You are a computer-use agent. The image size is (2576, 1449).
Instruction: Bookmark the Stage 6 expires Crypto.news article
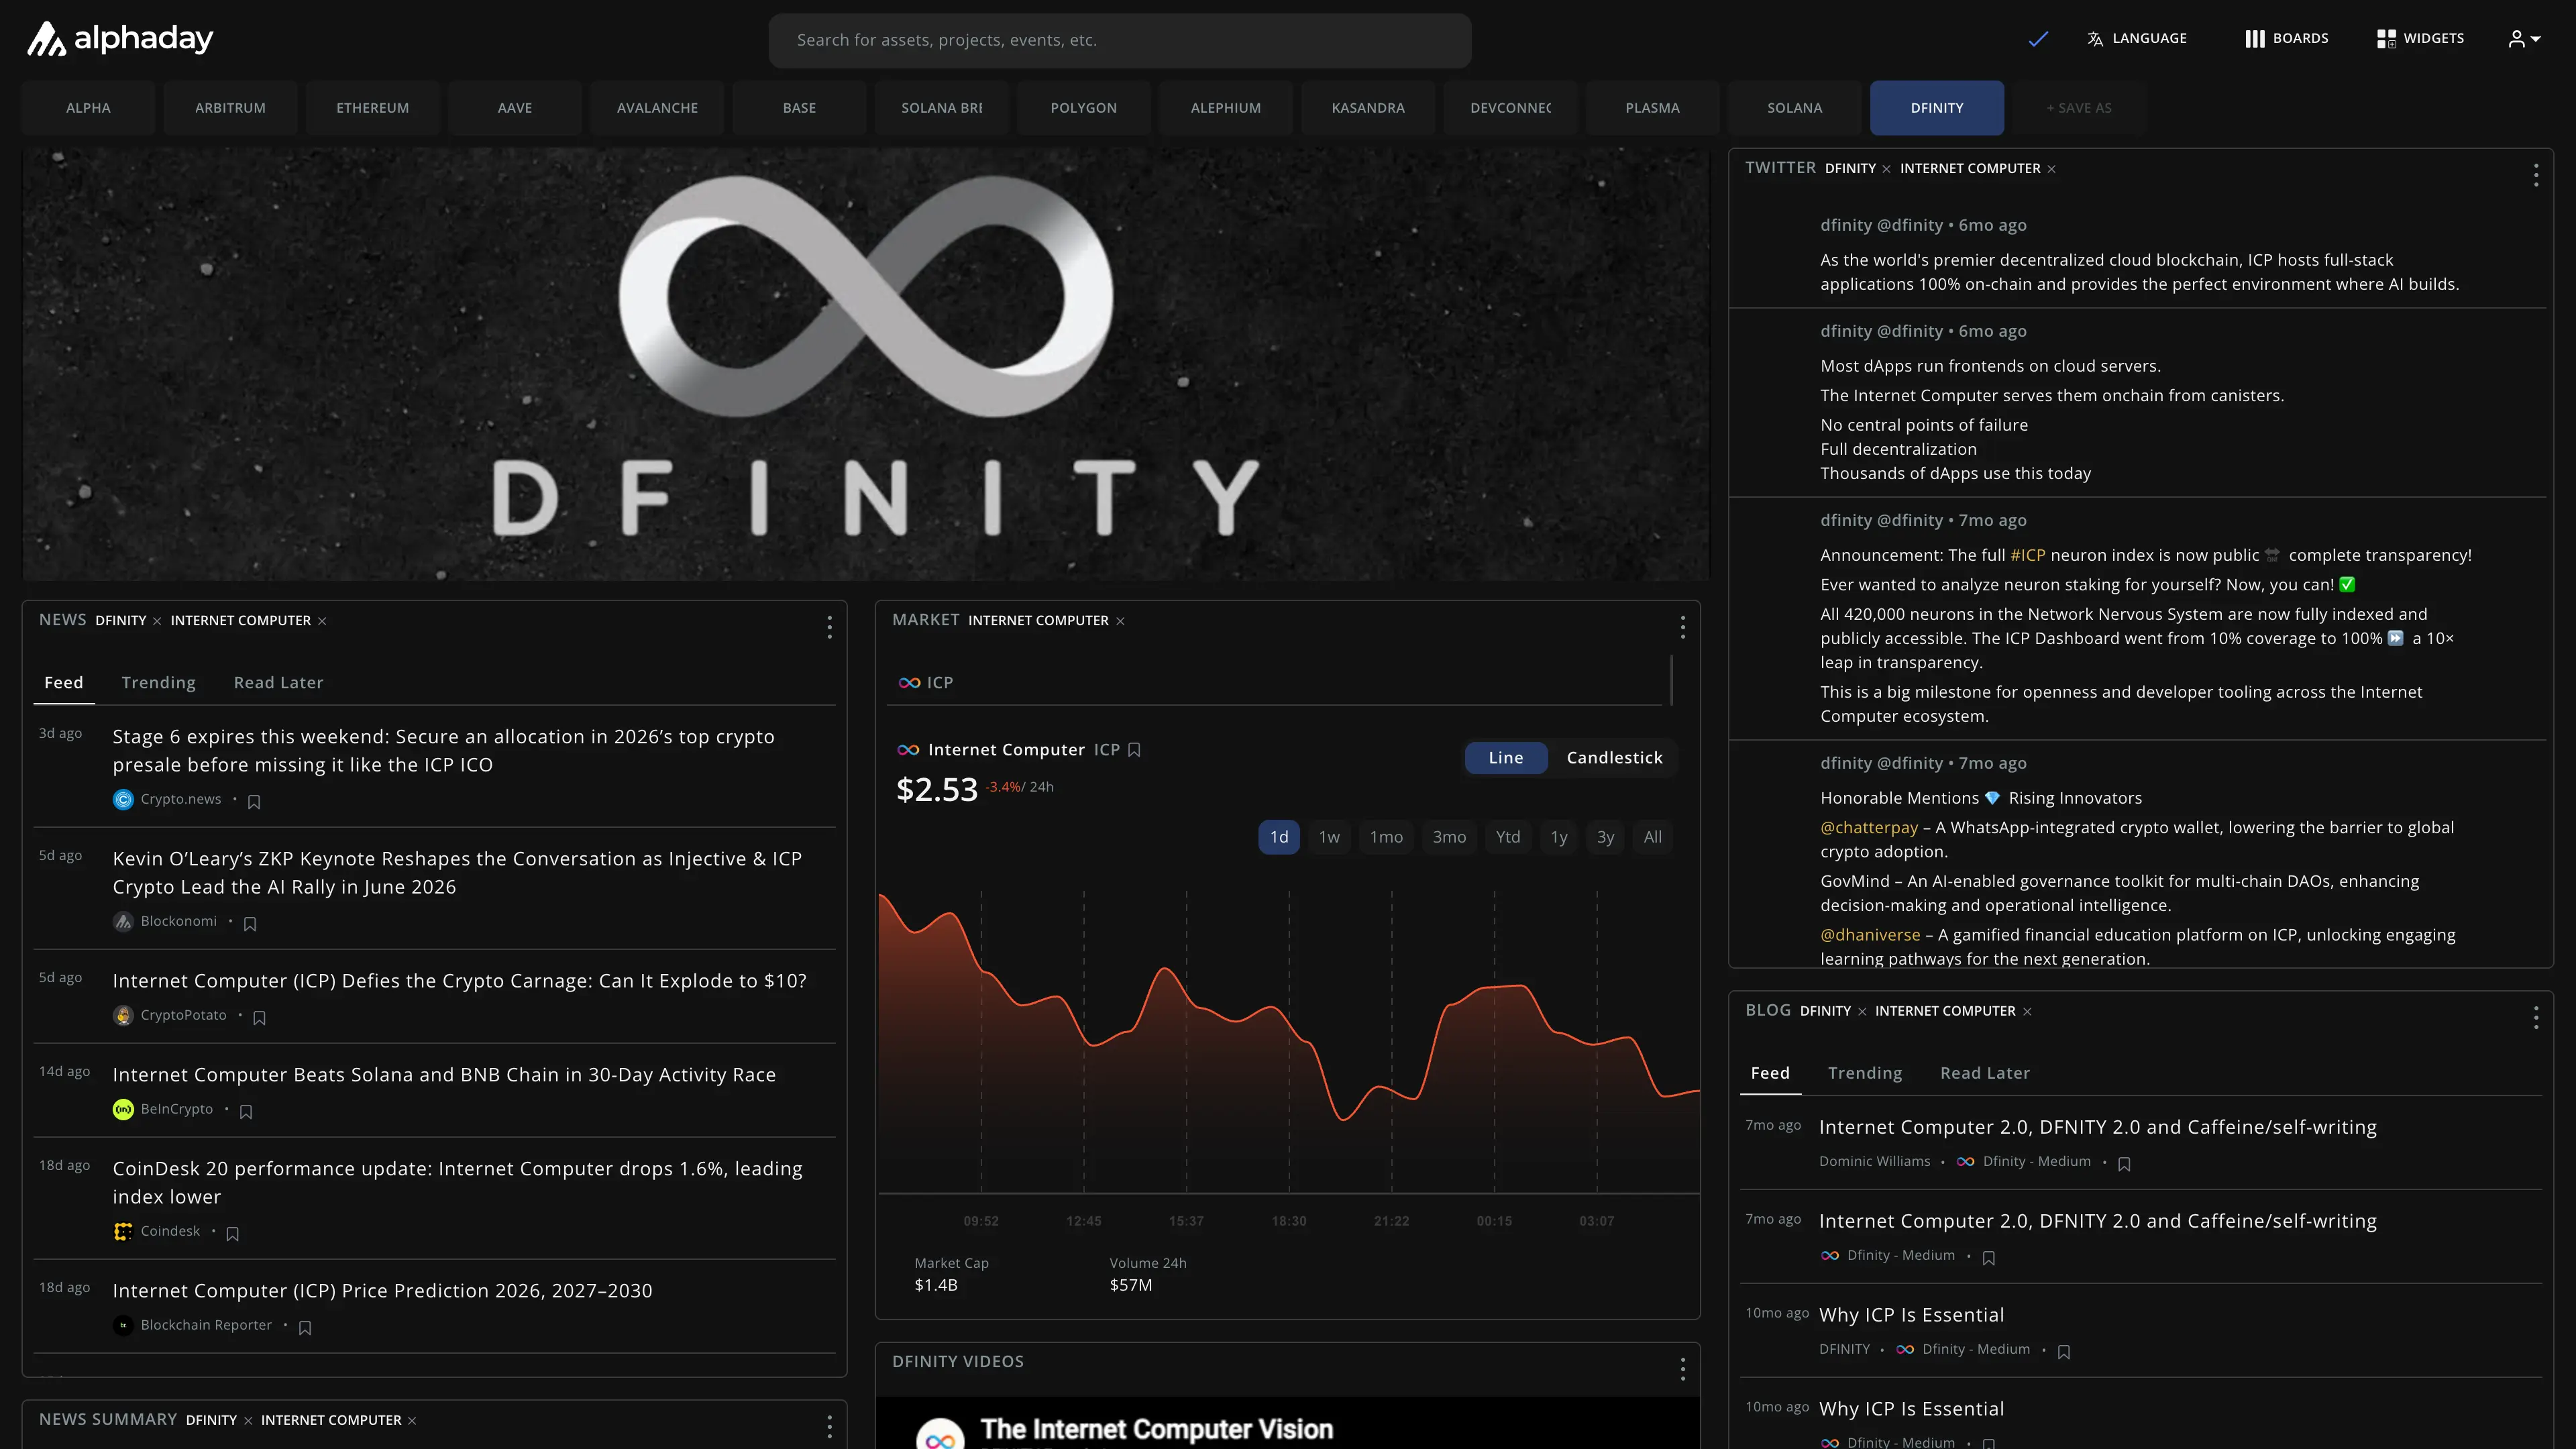click(254, 802)
